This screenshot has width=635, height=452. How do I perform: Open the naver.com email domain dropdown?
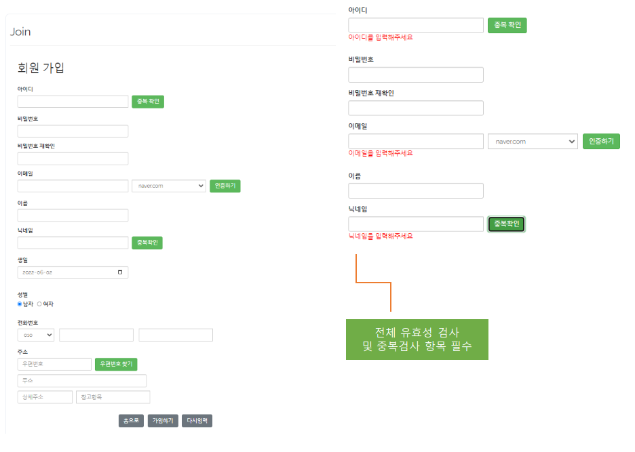tap(168, 185)
